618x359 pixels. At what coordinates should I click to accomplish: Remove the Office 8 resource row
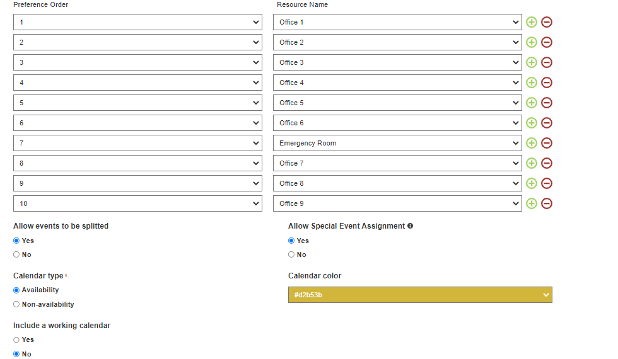tap(546, 183)
